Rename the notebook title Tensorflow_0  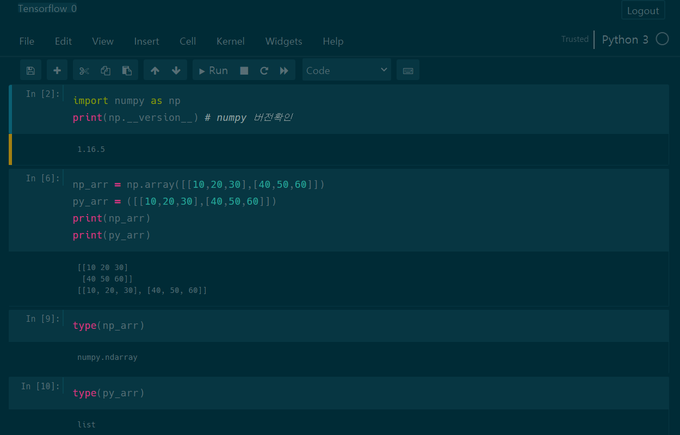click(47, 9)
